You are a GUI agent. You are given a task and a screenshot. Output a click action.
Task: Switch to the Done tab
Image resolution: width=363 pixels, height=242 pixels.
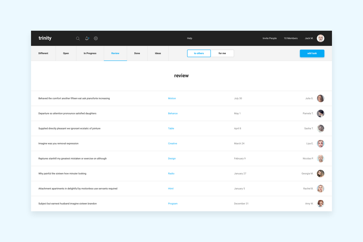pyautogui.click(x=137, y=53)
